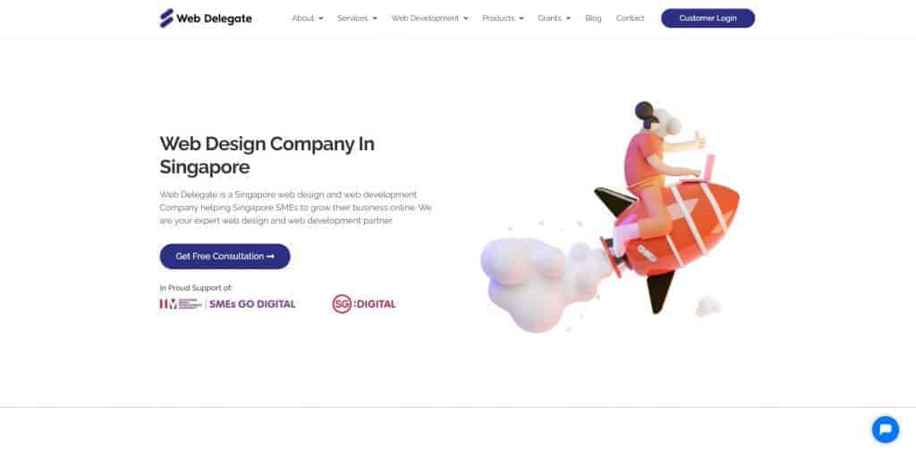
Task: Expand the Products dropdown arrow
Action: [522, 19]
